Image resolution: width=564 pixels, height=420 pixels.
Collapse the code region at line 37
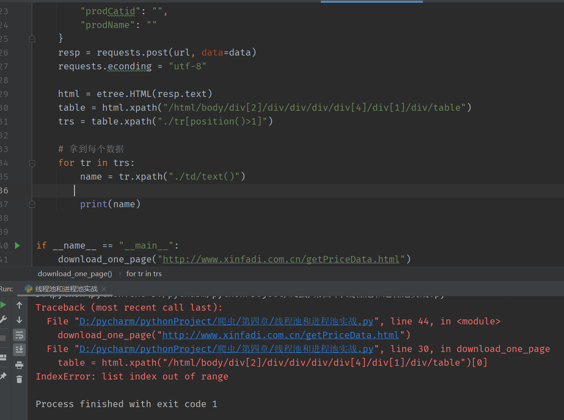32,204
